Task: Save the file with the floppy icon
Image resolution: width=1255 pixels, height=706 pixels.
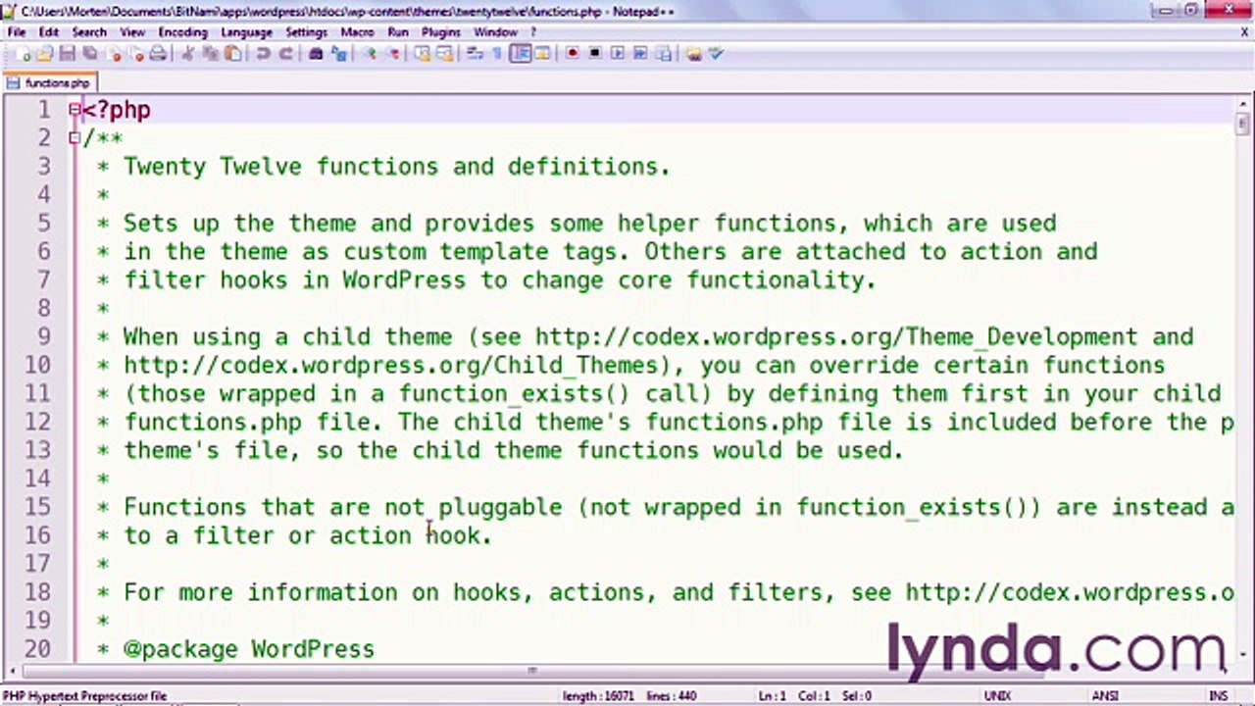Action: [67, 54]
